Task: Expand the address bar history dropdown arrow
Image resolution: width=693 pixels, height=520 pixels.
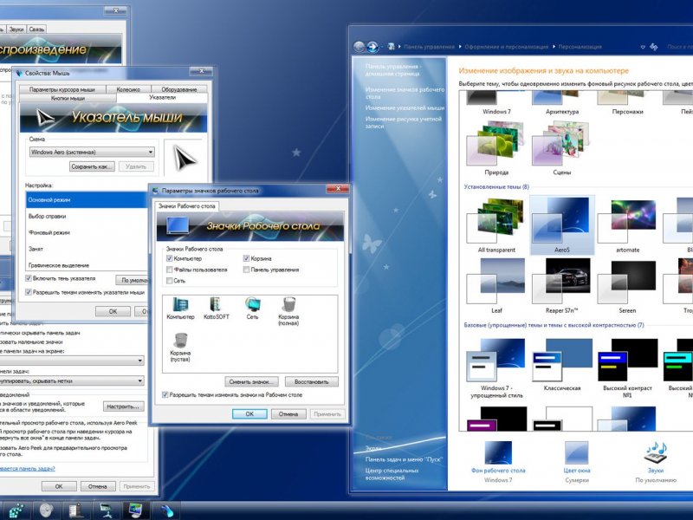Action: [x=642, y=47]
